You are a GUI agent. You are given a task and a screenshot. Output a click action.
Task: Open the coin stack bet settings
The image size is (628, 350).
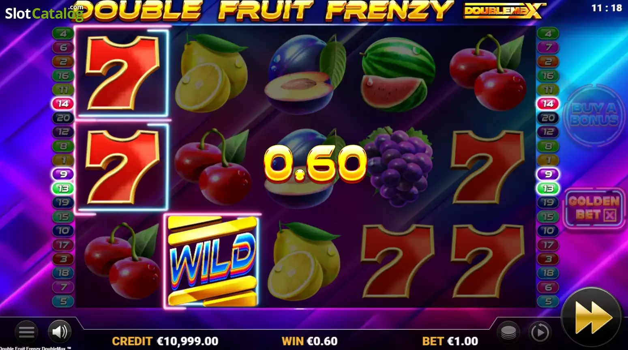point(508,333)
